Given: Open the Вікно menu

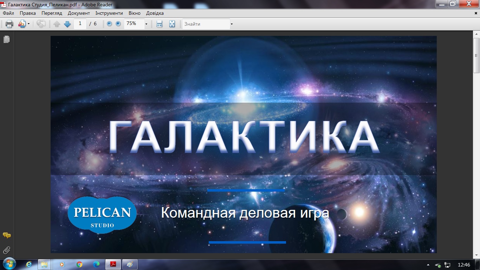Looking at the screenshot, I should tap(134, 13).
